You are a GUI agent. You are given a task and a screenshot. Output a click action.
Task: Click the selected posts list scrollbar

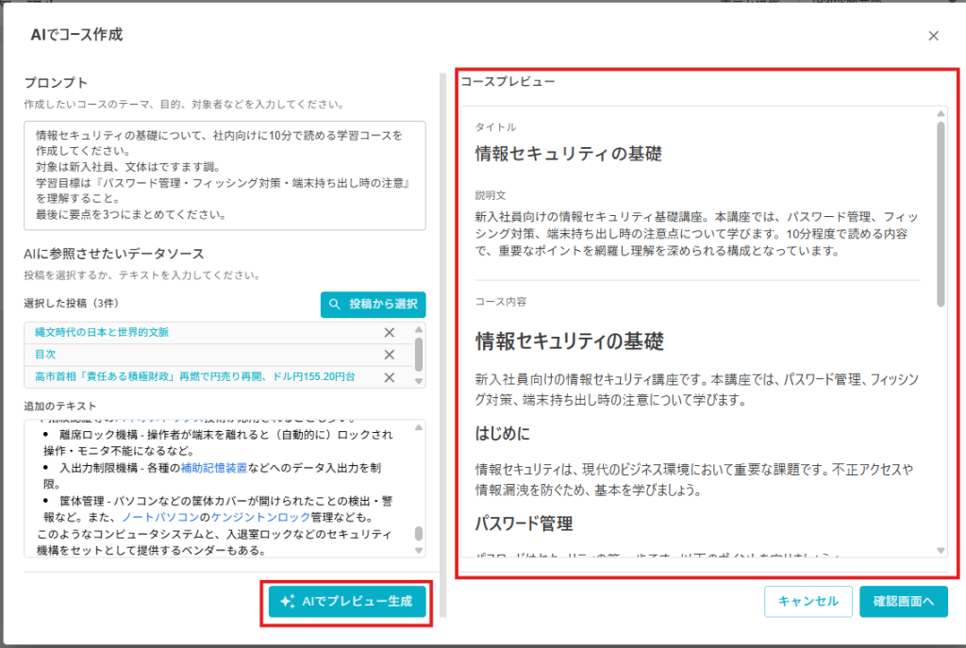419,354
